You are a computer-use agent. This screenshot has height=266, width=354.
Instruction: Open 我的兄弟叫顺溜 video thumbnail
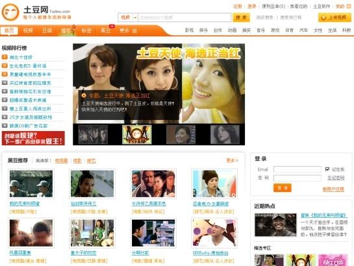click(31, 184)
